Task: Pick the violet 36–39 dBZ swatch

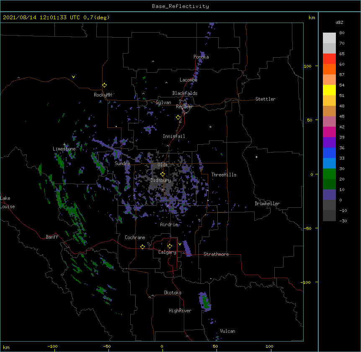Action: [x=329, y=142]
